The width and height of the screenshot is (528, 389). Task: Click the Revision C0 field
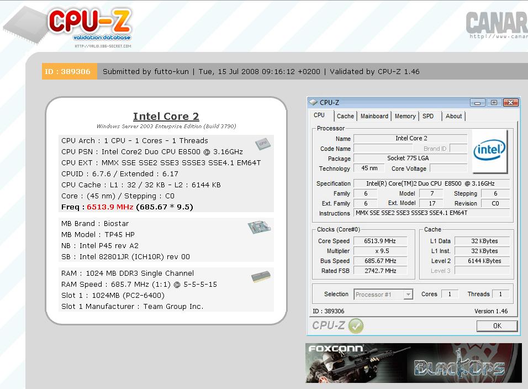pyautogui.click(x=495, y=203)
